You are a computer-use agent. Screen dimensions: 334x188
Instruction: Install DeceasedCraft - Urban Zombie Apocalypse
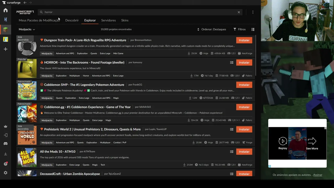click(x=244, y=174)
